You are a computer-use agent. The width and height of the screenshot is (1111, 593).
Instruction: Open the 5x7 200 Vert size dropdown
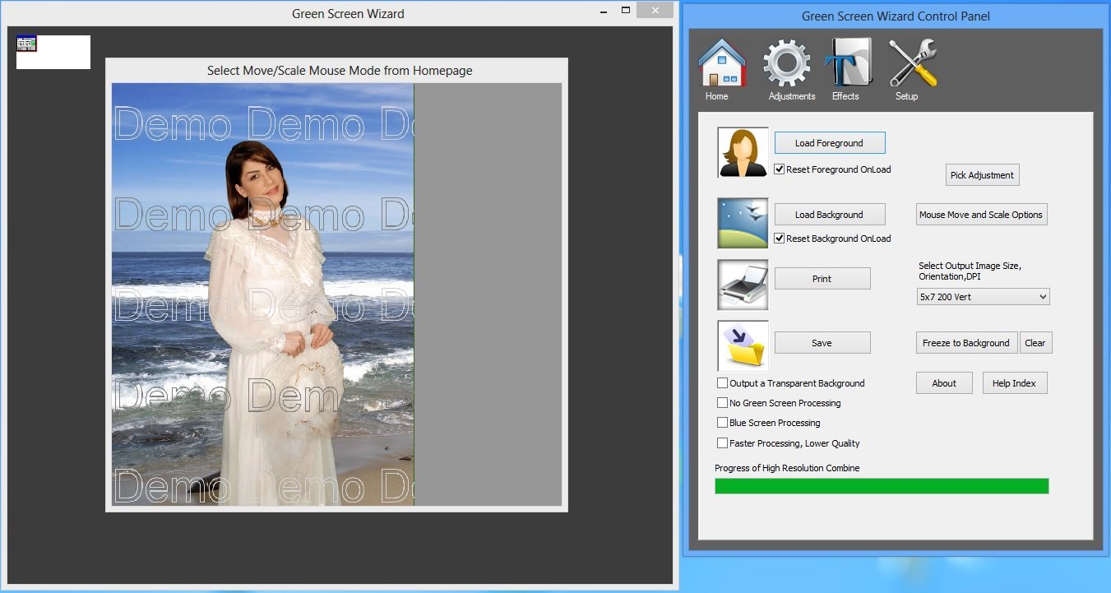click(983, 297)
